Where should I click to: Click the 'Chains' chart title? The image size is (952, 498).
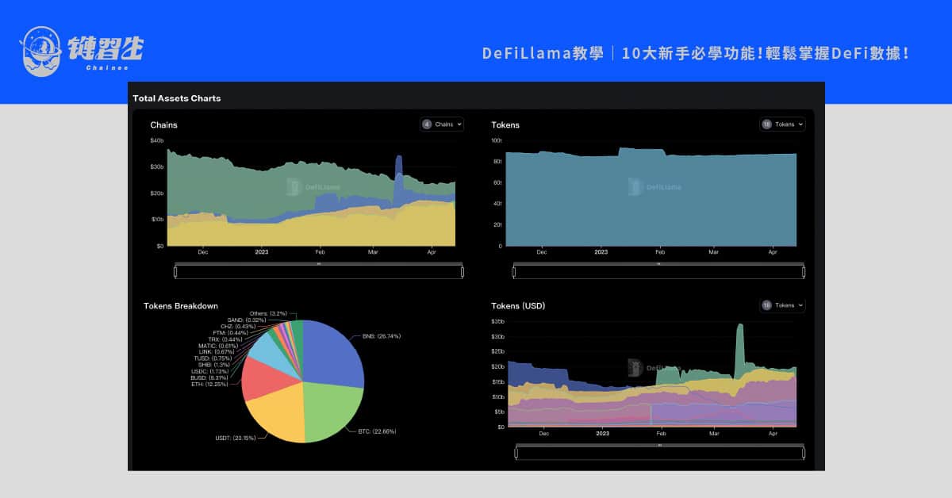pyautogui.click(x=164, y=125)
